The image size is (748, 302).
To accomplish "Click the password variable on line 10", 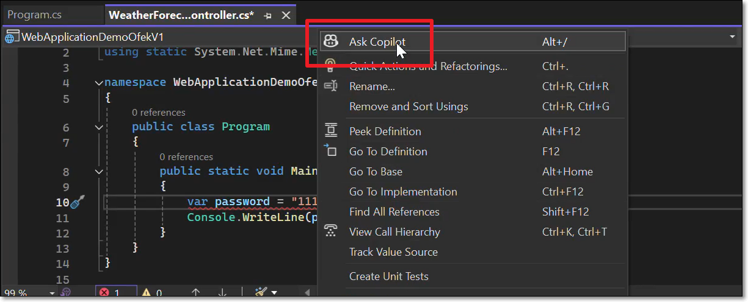I will tap(242, 202).
